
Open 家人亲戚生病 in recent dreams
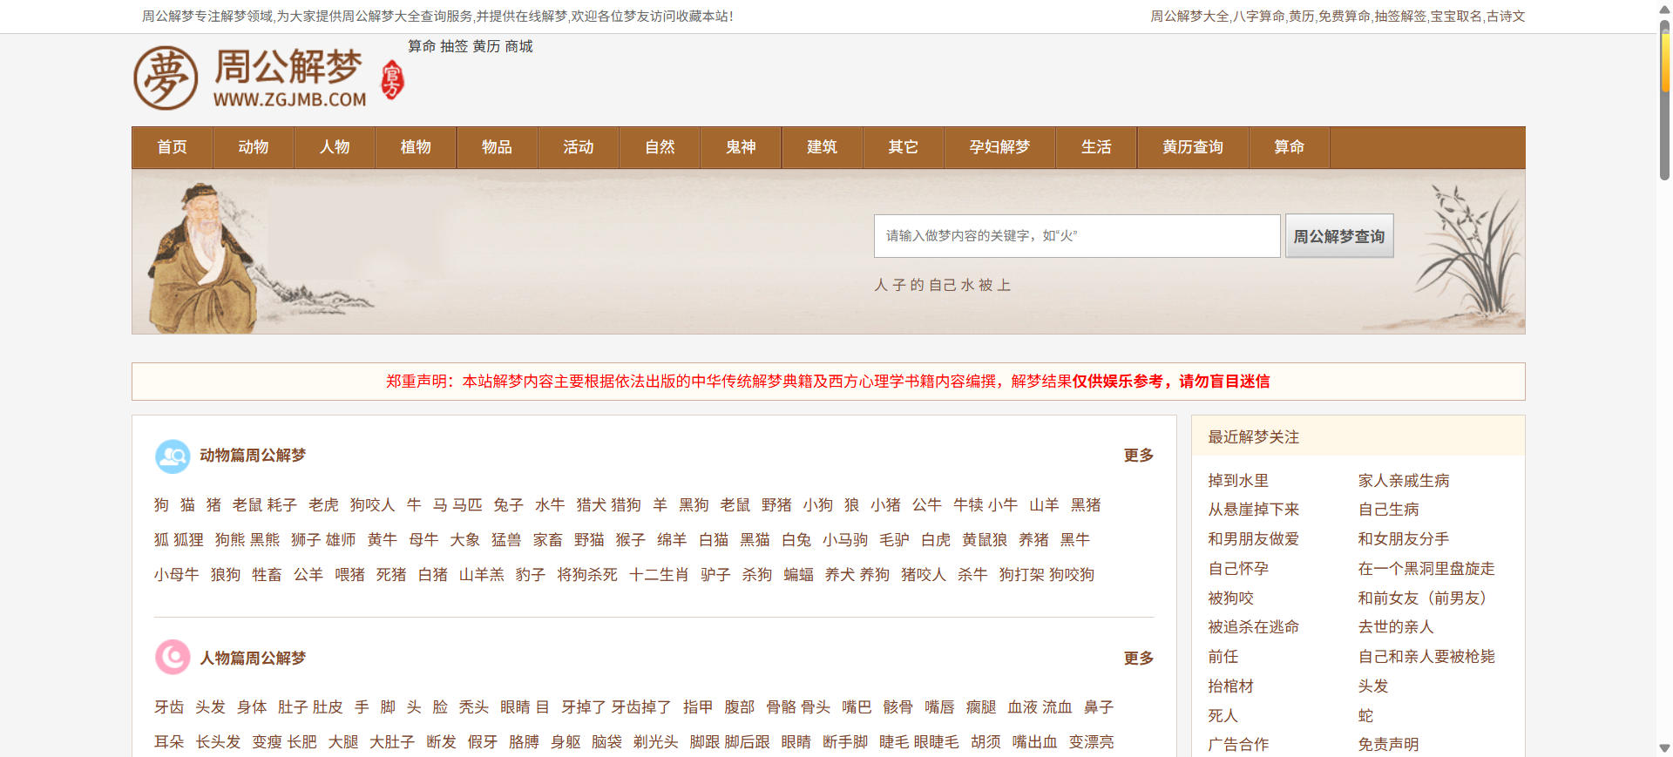point(1404,481)
